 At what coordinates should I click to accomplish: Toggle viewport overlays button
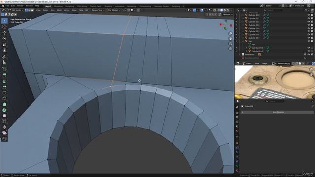(202, 10)
